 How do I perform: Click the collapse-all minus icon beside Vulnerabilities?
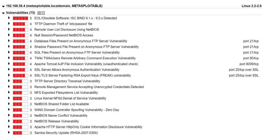pos(43,13)
